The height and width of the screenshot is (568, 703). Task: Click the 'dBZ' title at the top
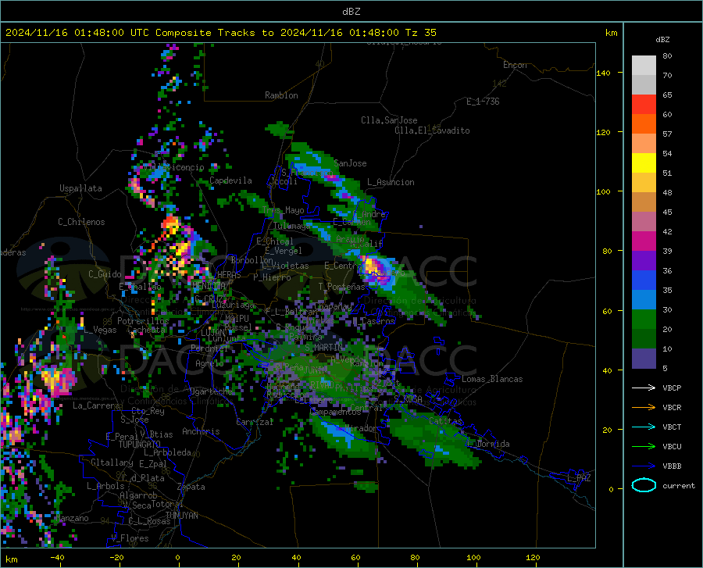pyautogui.click(x=351, y=12)
